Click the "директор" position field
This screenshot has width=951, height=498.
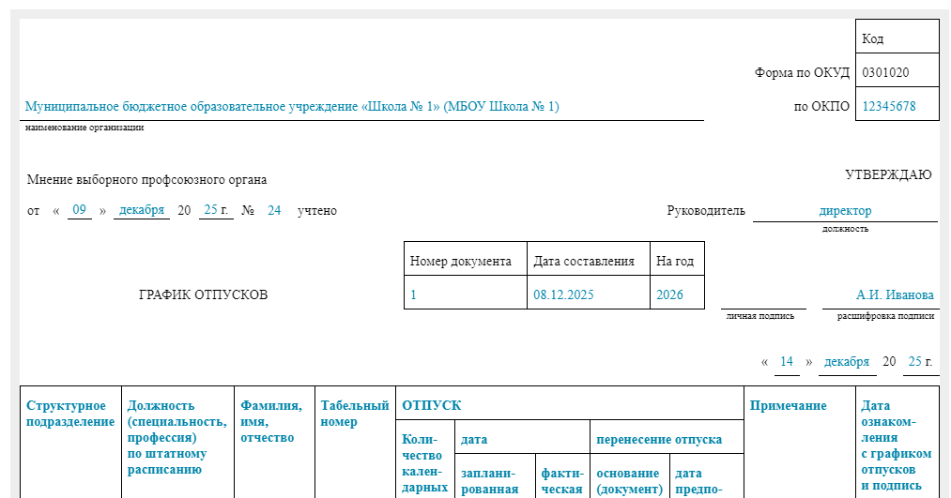tap(845, 211)
